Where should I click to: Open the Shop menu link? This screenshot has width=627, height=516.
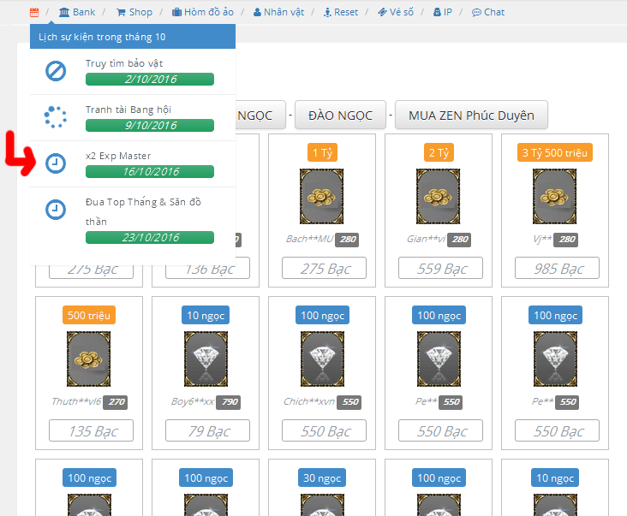tap(134, 12)
